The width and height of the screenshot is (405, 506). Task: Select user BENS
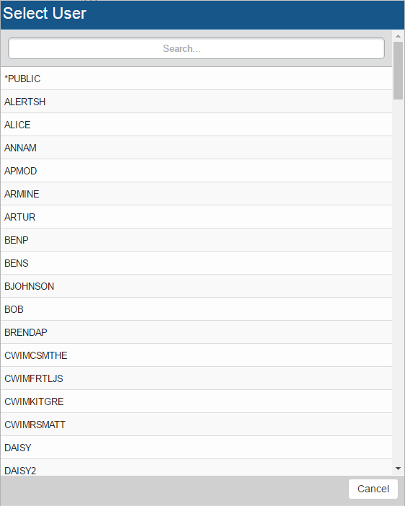click(196, 263)
